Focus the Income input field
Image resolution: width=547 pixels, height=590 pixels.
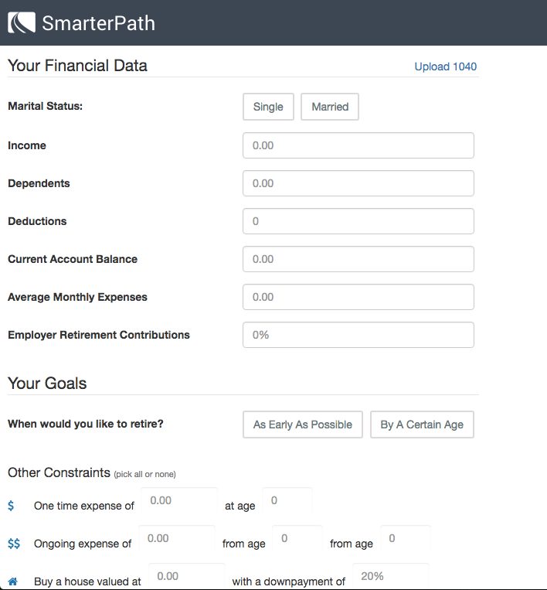[x=358, y=145]
